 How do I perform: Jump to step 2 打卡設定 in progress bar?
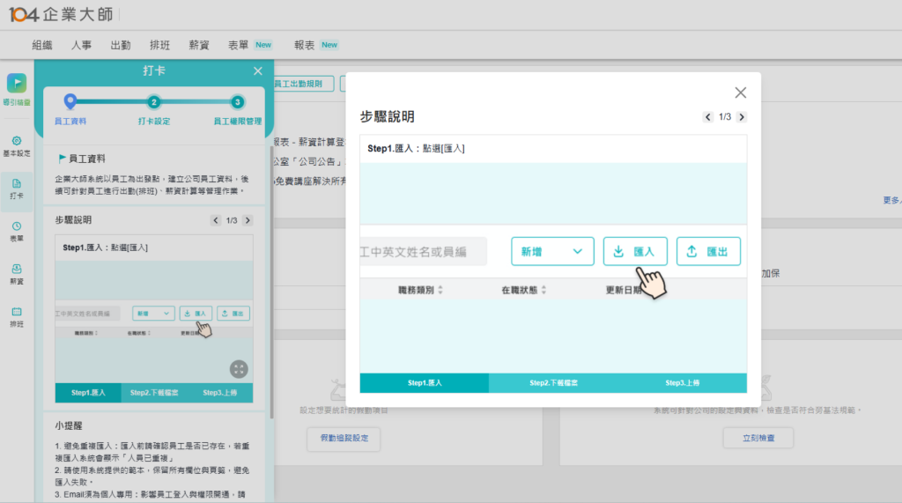[x=153, y=102]
